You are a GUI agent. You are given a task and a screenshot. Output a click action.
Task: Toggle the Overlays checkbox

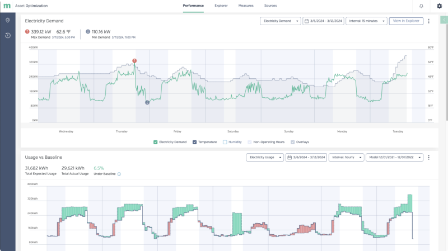(x=292, y=142)
